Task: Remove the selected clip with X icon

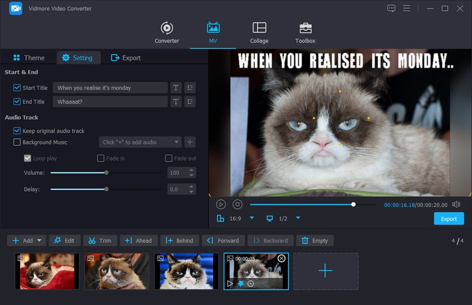Action: coord(281,258)
